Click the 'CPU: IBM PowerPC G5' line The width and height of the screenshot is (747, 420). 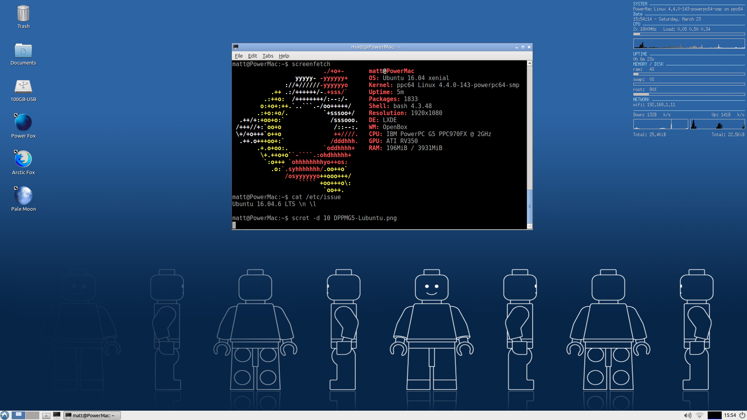430,134
